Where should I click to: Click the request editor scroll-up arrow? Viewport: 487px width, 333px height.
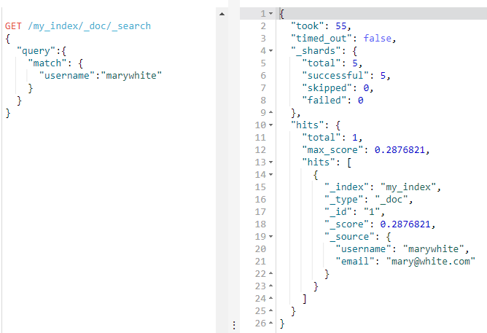(222, 14)
